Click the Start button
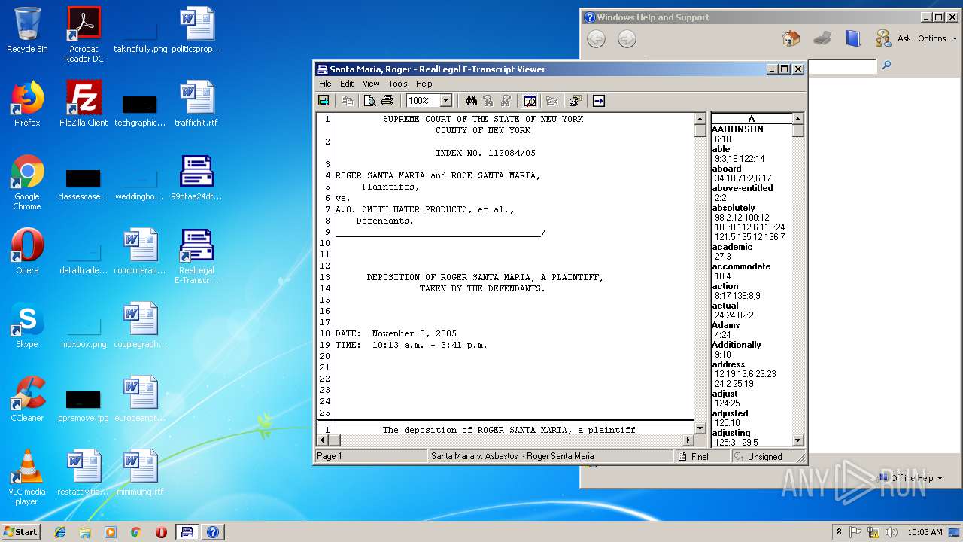The height and width of the screenshot is (542, 963). (20, 531)
